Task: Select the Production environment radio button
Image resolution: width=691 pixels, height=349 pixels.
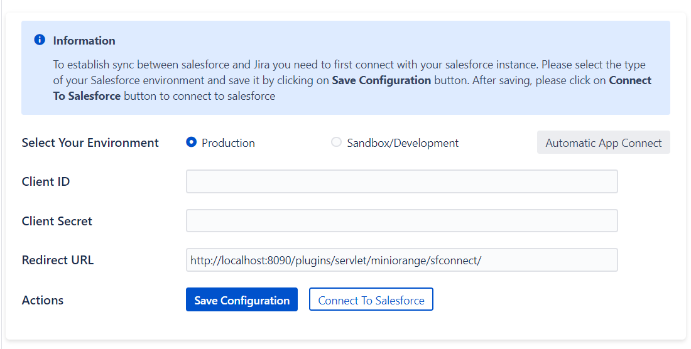Action: point(191,142)
